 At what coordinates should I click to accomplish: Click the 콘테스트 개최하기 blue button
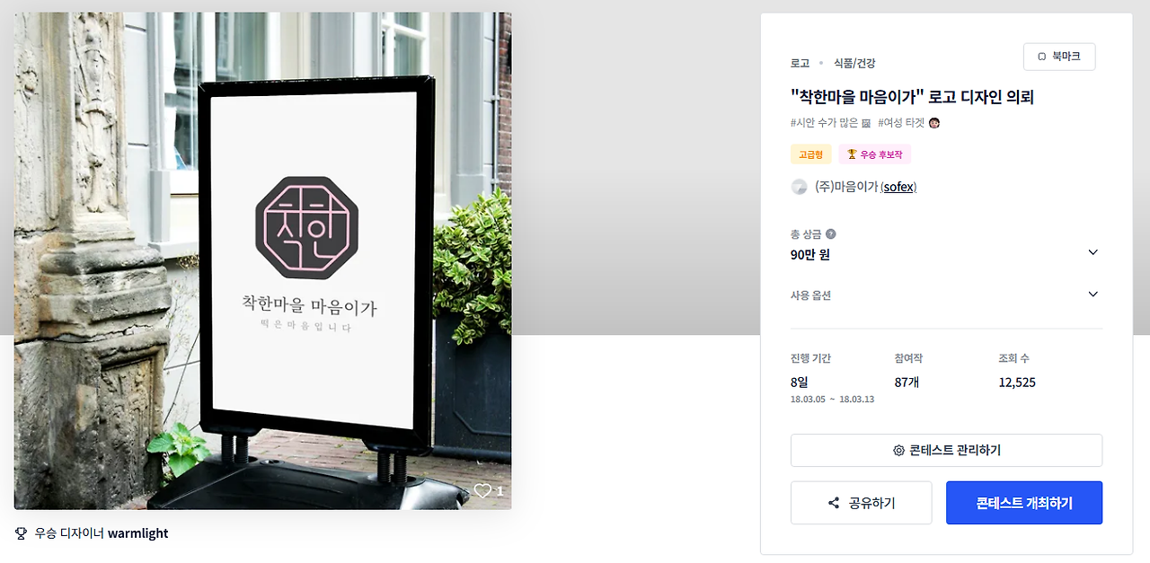tap(1024, 503)
